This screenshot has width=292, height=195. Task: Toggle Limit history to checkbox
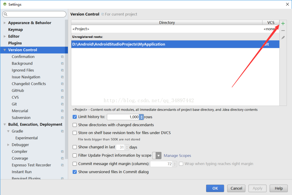point(74,117)
